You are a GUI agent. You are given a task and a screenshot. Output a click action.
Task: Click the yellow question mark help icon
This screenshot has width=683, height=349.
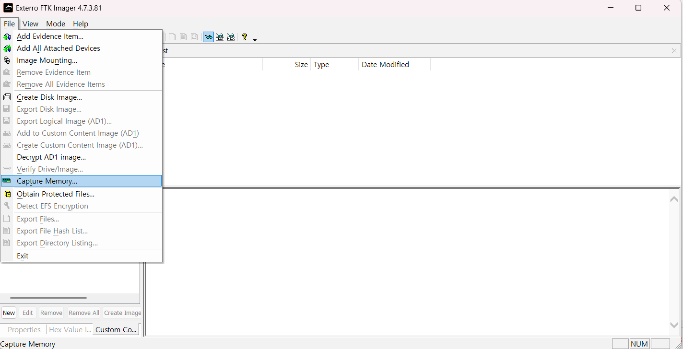point(245,37)
